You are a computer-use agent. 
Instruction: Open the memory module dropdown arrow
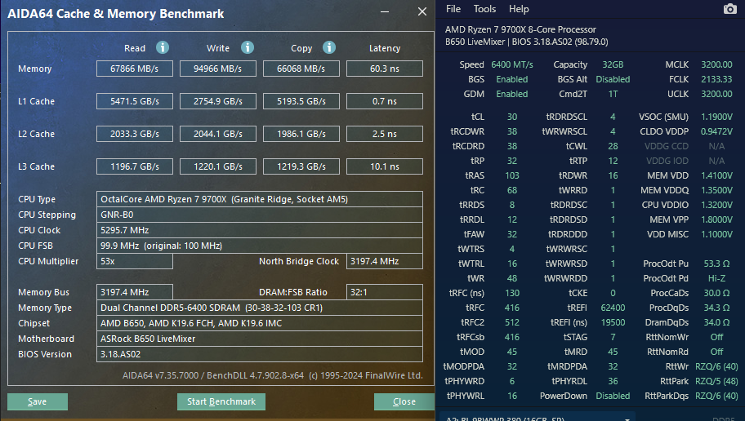click(627, 419)
